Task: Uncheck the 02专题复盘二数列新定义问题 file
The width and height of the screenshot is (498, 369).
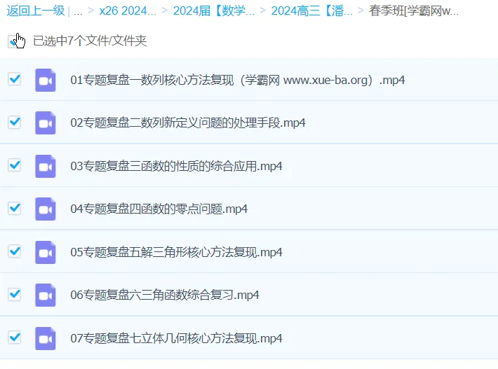Action: tap(14, 122)
